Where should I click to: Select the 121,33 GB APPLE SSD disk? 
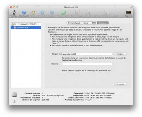point(26,24)
